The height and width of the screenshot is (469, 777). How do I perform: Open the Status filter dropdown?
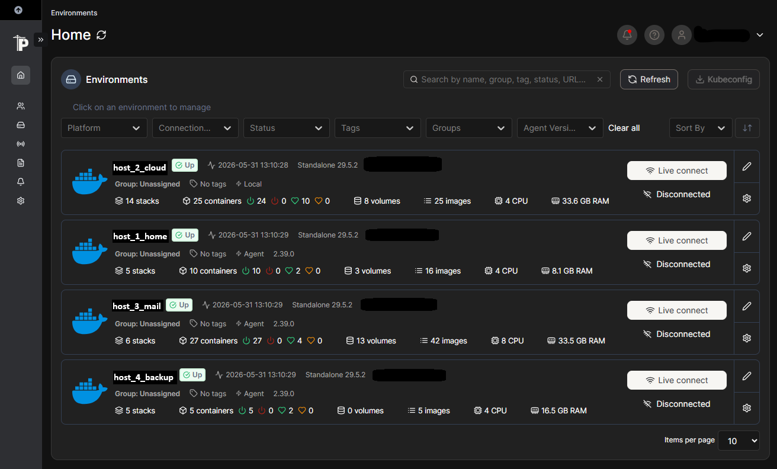287,128
